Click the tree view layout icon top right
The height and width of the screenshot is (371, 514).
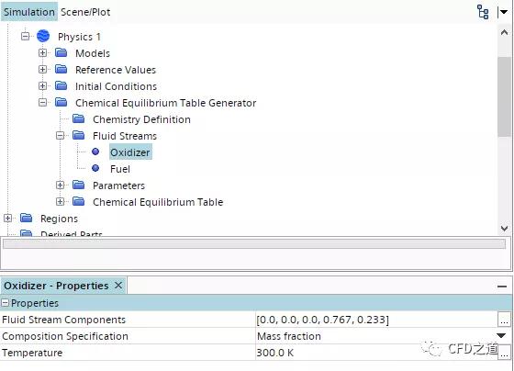point(483,12)
